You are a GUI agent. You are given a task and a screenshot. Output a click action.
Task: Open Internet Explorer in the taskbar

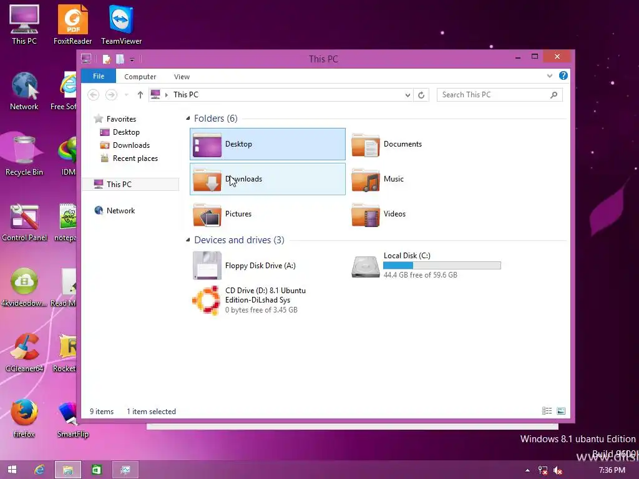tap(39, 470)
